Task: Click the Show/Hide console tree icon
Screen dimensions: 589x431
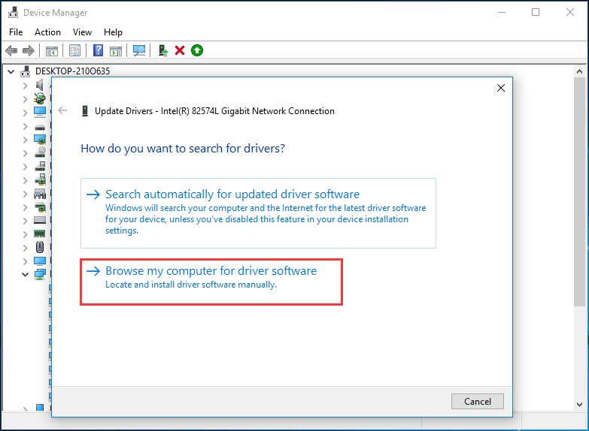Action: click(x=52, y=50)
